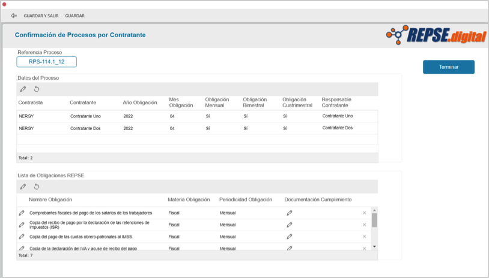489x278 pixels.
Task: Select Contratante Uno in Responsable Contratante column
Action: point(338,116)
